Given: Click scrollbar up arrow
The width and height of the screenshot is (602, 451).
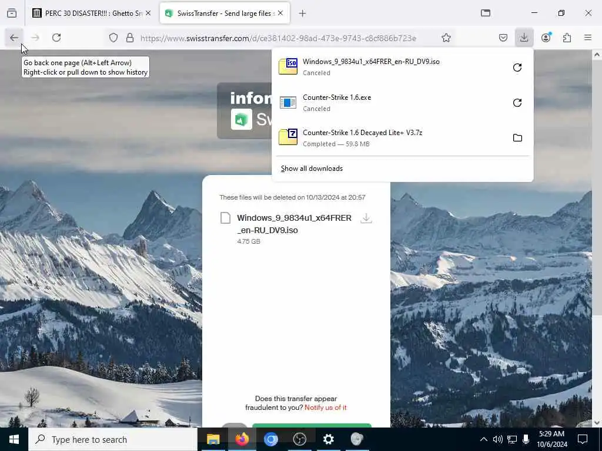Looking at the screenshot, I should tap(597, 55).
